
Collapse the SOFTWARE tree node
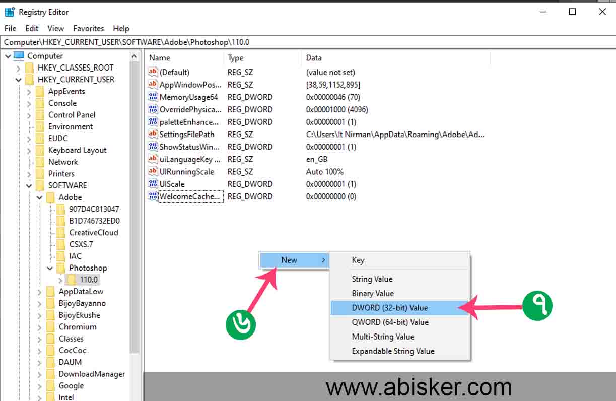[x=29, y=185]
